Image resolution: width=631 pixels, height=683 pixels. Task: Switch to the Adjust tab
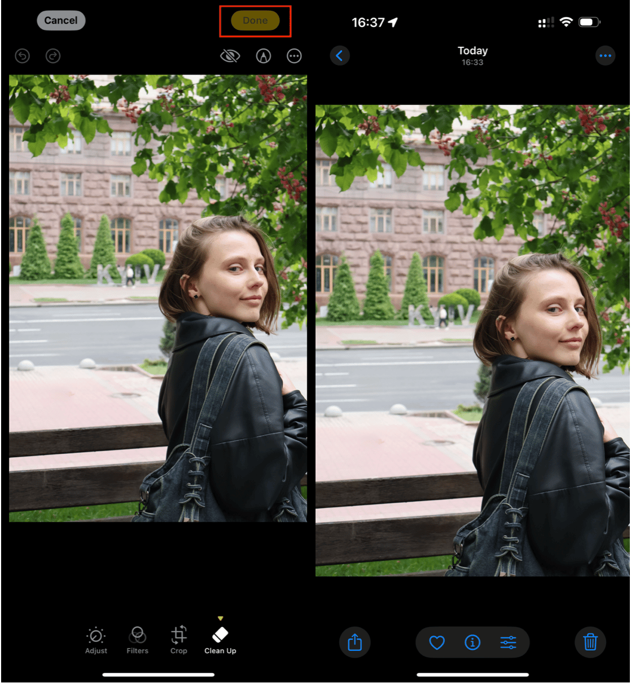[x=96, y=640]
